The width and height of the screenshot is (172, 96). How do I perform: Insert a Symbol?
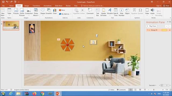[140, 11]
